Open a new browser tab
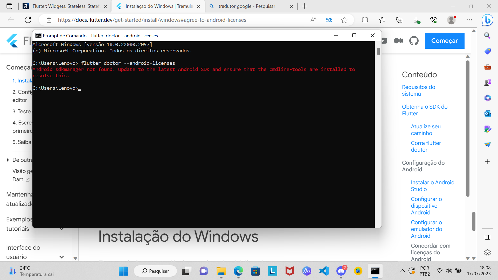This screenshot has height=280, width=498. (305, 6)
